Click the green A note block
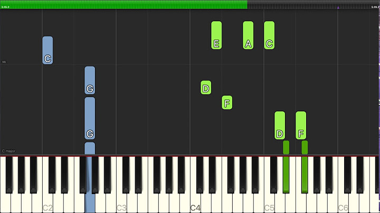 point(248,35)
